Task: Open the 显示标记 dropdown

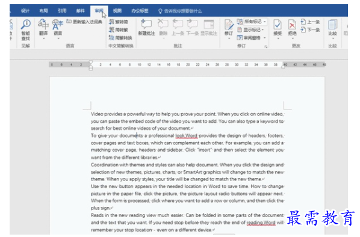Action: click(250, 29)
